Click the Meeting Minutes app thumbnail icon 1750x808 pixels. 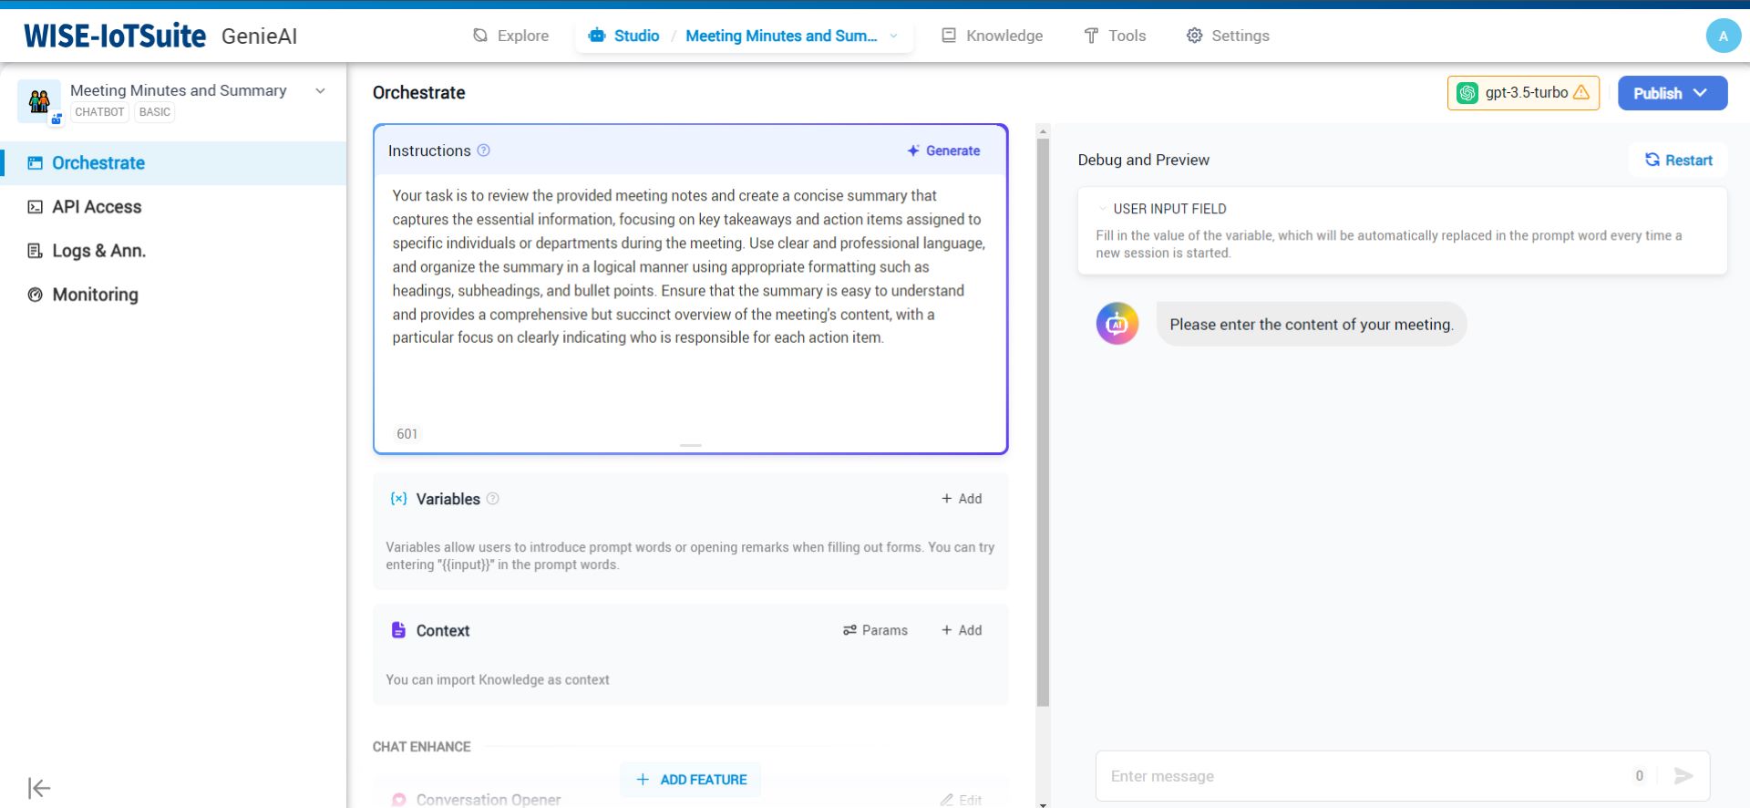39,100
